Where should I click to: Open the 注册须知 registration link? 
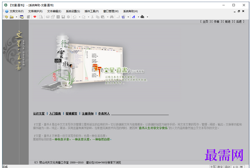pos(88,114)
